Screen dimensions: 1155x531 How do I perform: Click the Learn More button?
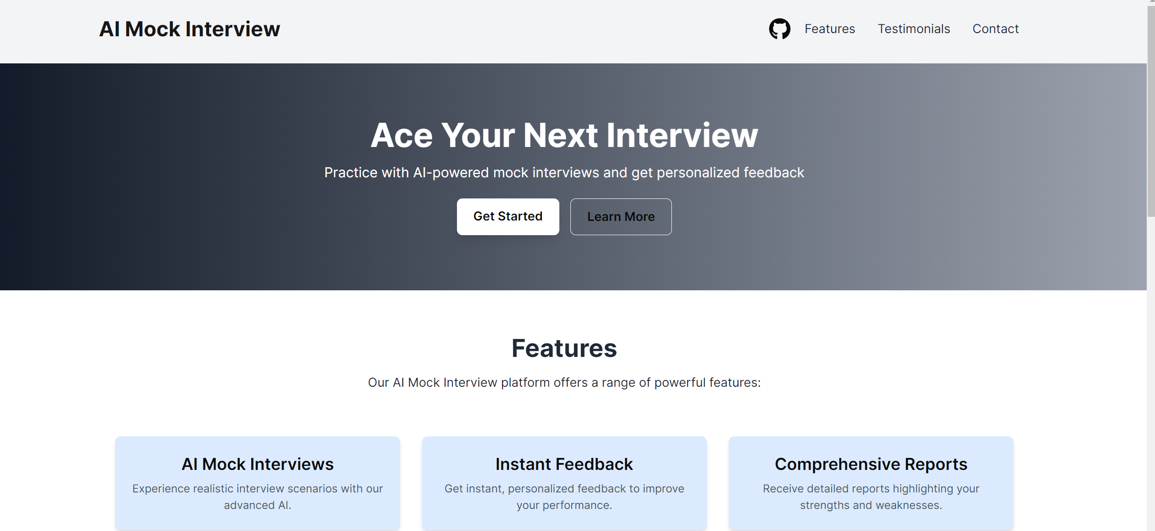click(621, 216)
